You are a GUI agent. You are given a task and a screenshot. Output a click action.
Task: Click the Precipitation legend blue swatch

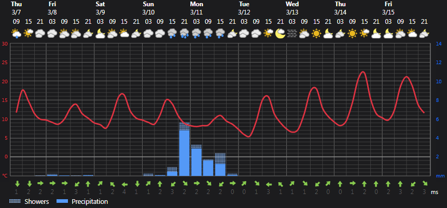[x=62, y=201]
